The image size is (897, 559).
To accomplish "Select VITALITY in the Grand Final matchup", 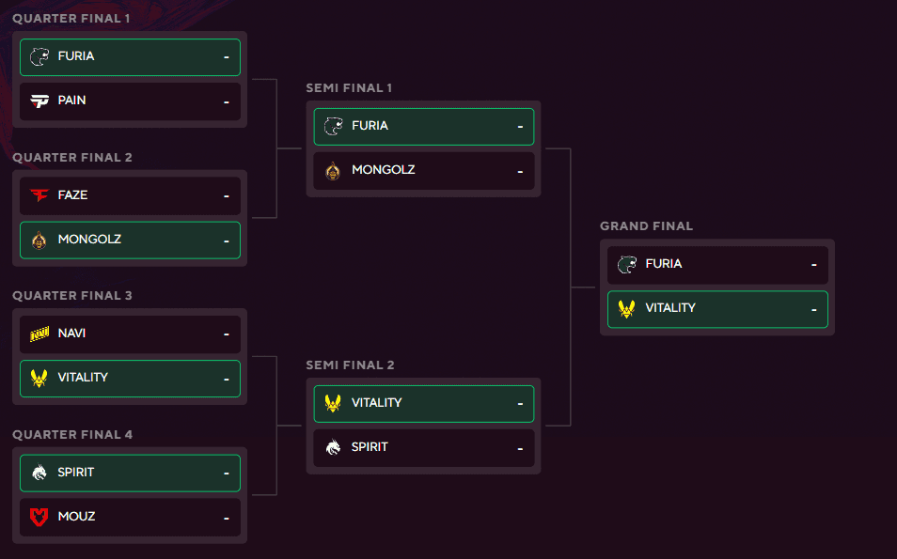I will (x=717, y=308).
